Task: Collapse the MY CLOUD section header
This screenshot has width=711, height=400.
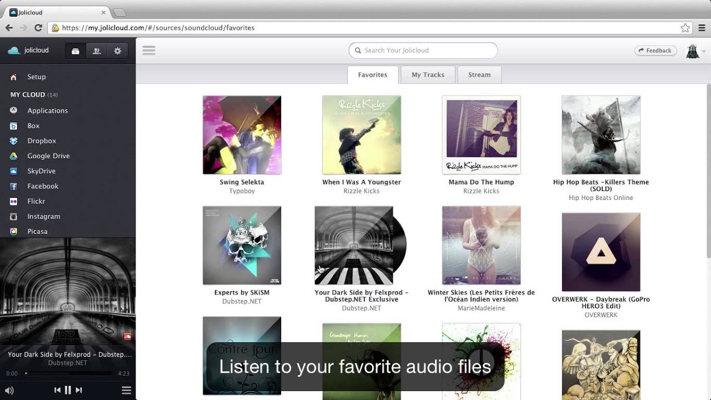Action: coord(34,94)
